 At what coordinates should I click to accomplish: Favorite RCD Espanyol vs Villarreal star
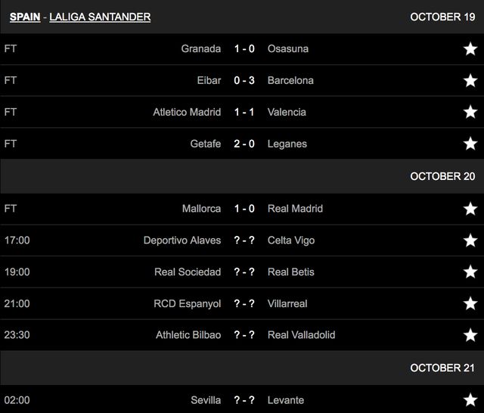coord(470,304)
